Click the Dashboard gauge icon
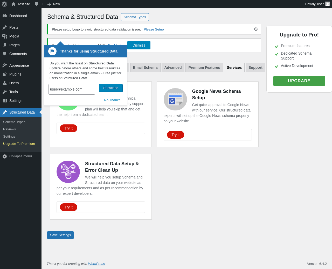 (5, 16)
